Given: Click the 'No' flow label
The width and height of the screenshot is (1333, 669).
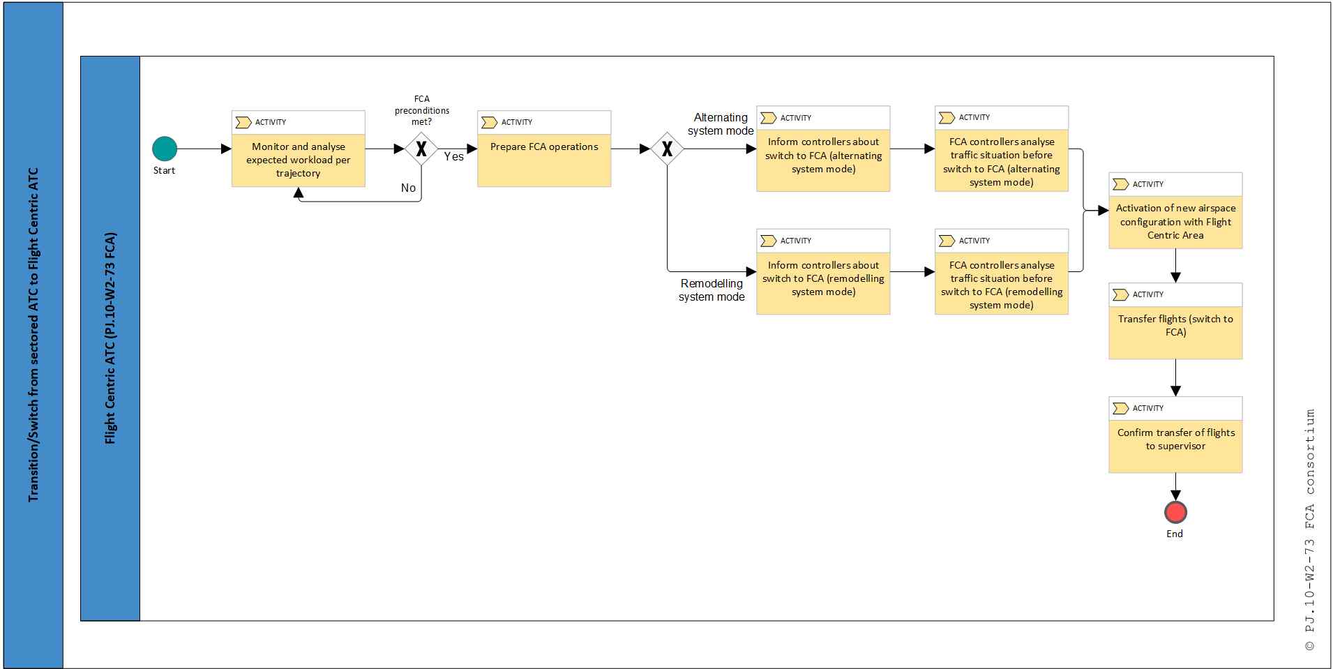Looking at the screenshot, I should pos(408,188).
